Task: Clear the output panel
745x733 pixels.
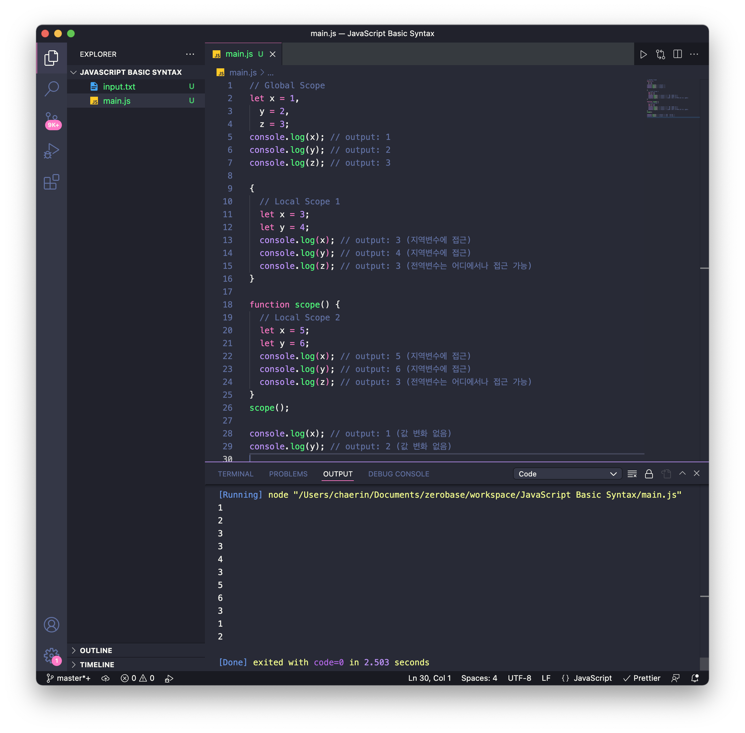Action: [632, 474]
